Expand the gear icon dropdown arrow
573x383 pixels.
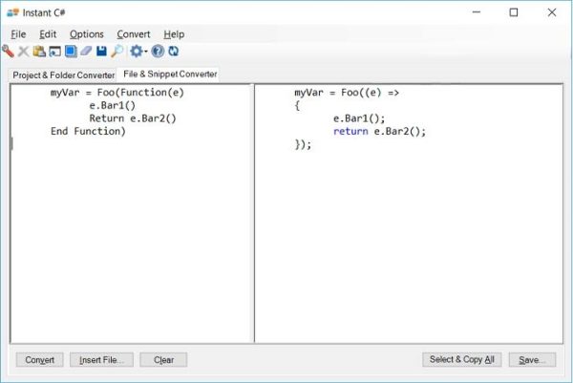pos(145,52)
